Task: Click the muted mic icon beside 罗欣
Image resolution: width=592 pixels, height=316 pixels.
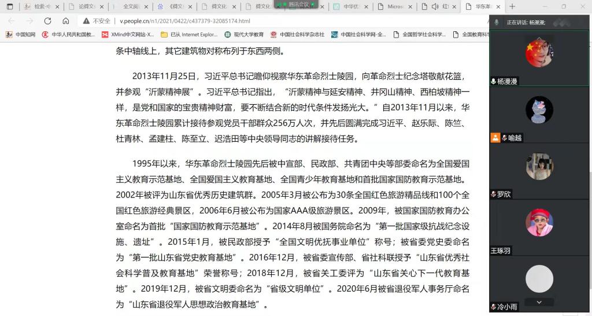Action: (x=493, y=194)
